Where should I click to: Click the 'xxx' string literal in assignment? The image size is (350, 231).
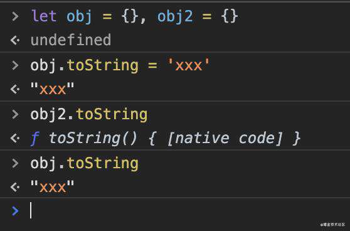click(x=188, y=65)
